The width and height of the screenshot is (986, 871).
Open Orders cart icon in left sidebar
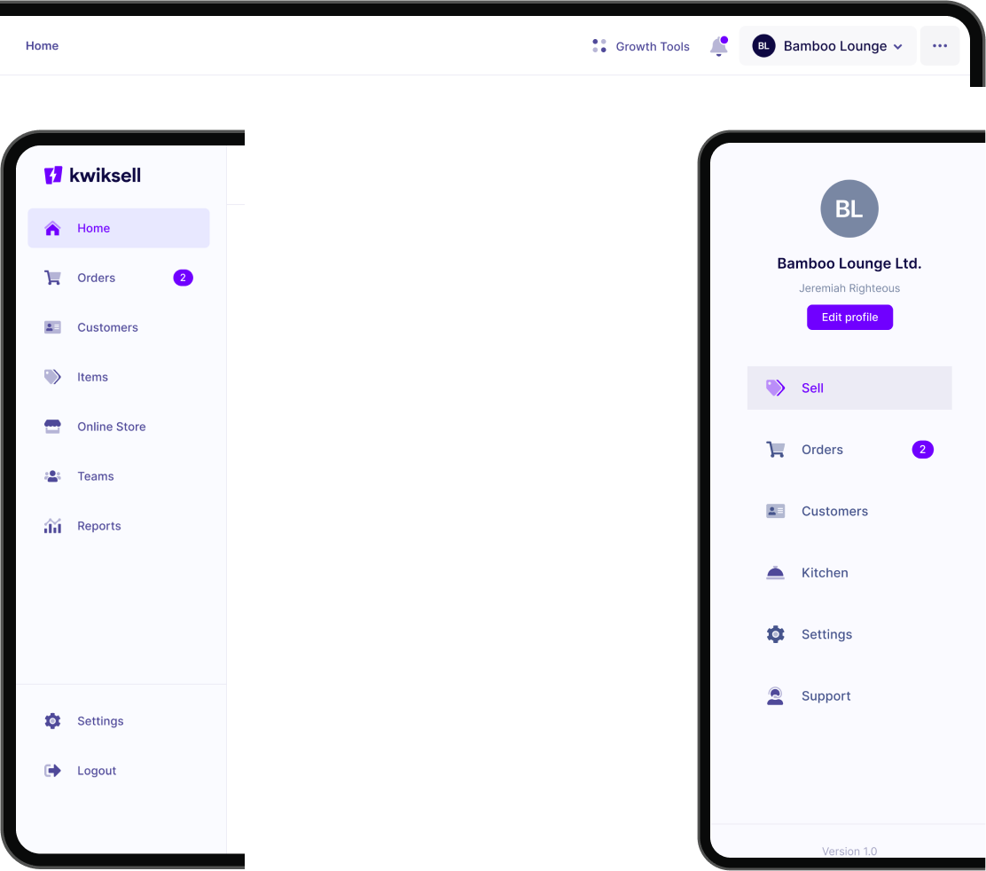[x=53, y=278]
